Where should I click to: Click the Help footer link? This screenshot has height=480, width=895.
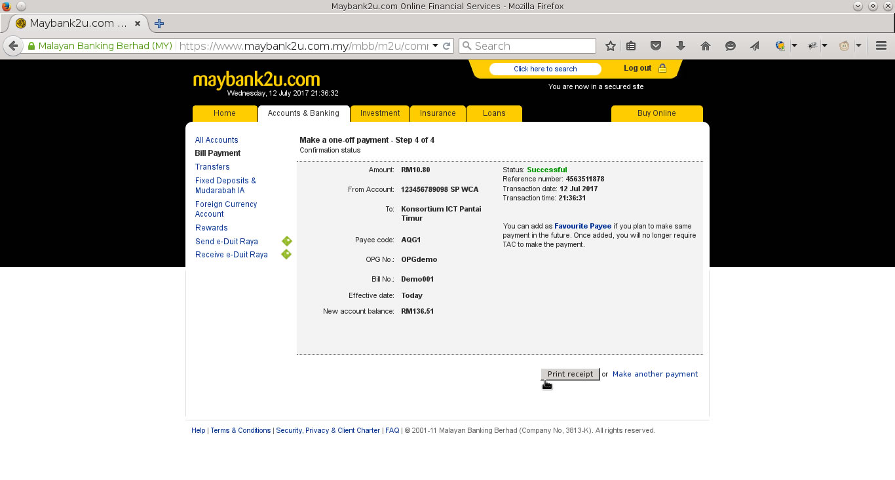pos(199,430)
